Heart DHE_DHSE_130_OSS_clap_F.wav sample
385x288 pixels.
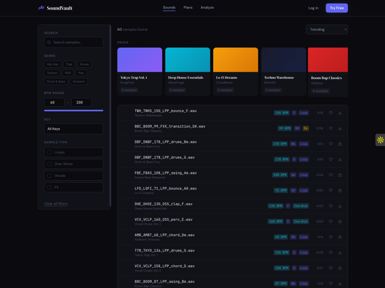[x=331, y=206]
